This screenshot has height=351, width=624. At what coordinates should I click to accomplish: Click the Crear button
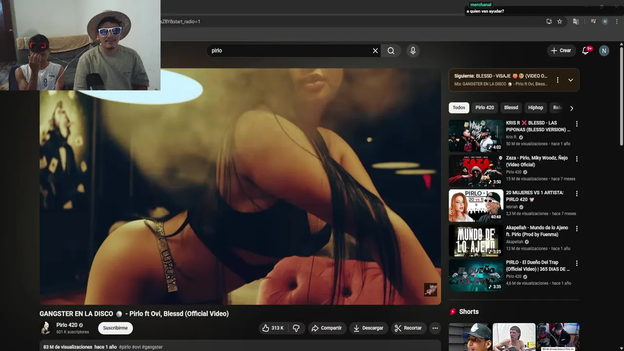[561, 51]
